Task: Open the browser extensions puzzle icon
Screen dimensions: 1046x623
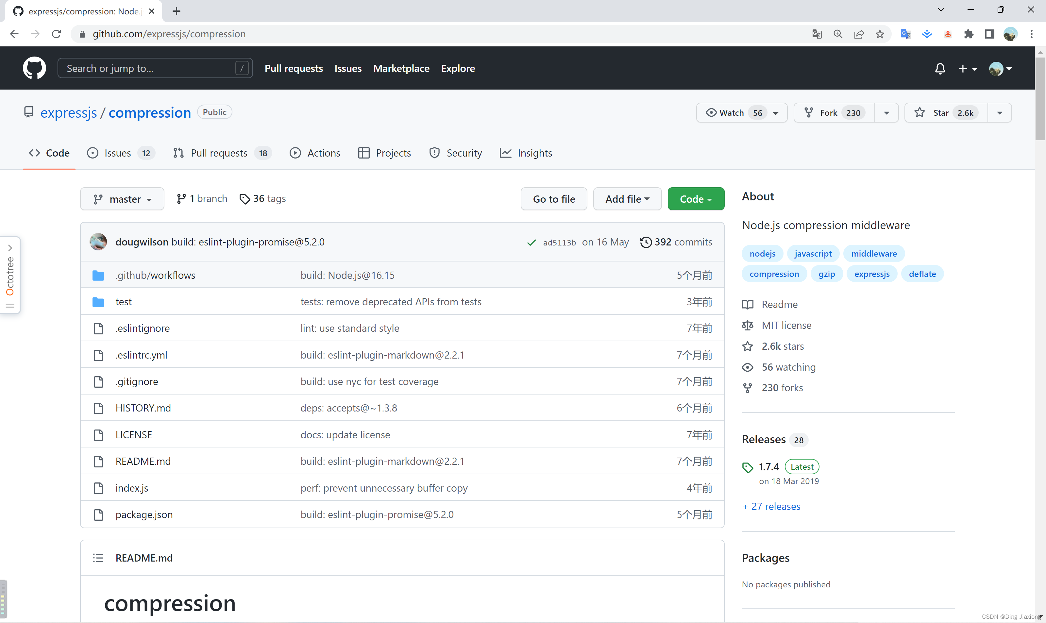Action: [x=968, y=34]
